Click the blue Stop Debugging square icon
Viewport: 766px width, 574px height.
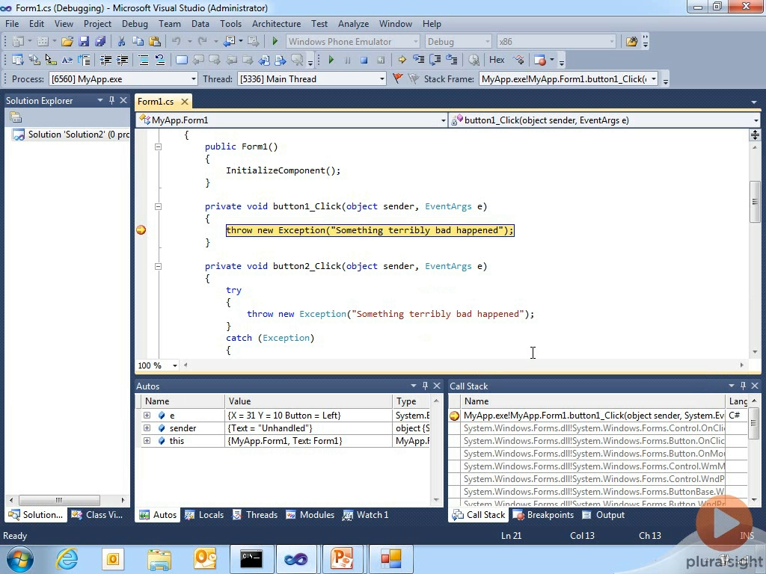click(364, 60)
